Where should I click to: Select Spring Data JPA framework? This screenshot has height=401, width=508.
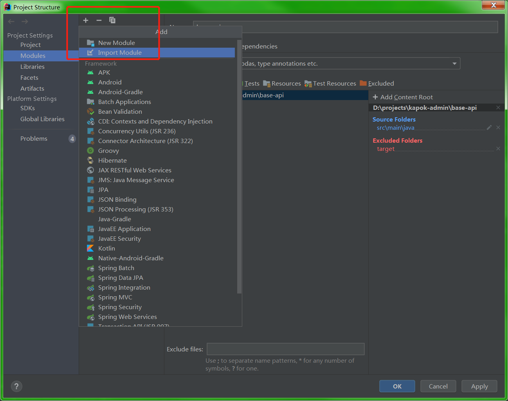[158, 278]
